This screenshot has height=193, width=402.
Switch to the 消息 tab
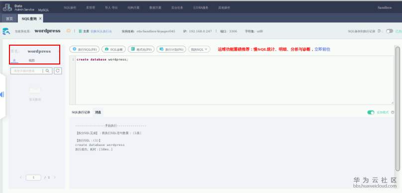point(98,112)
